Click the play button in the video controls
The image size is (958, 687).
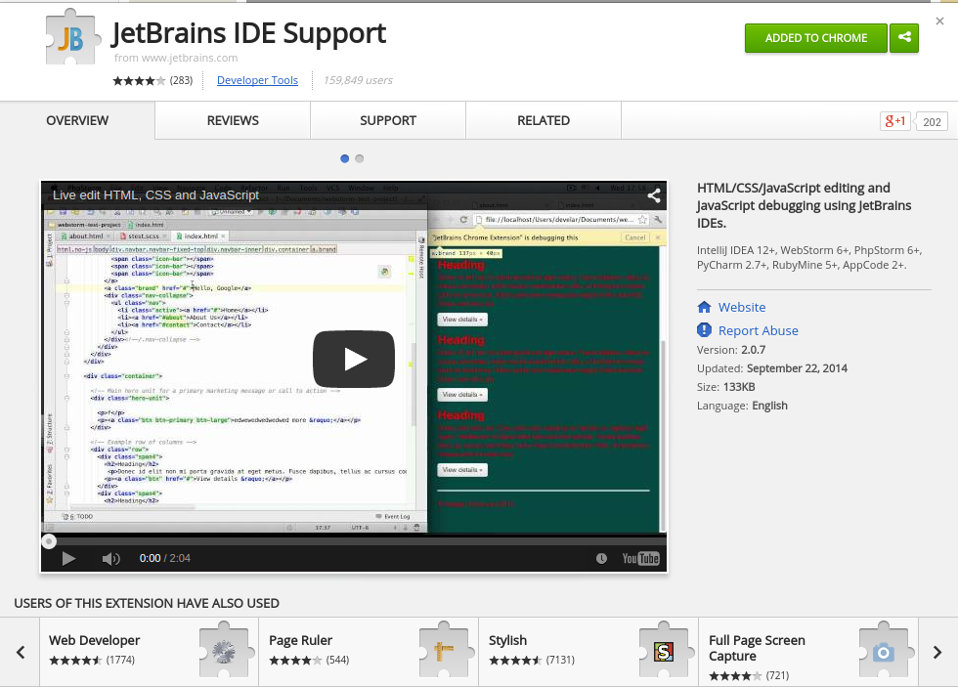coord(68,558)
